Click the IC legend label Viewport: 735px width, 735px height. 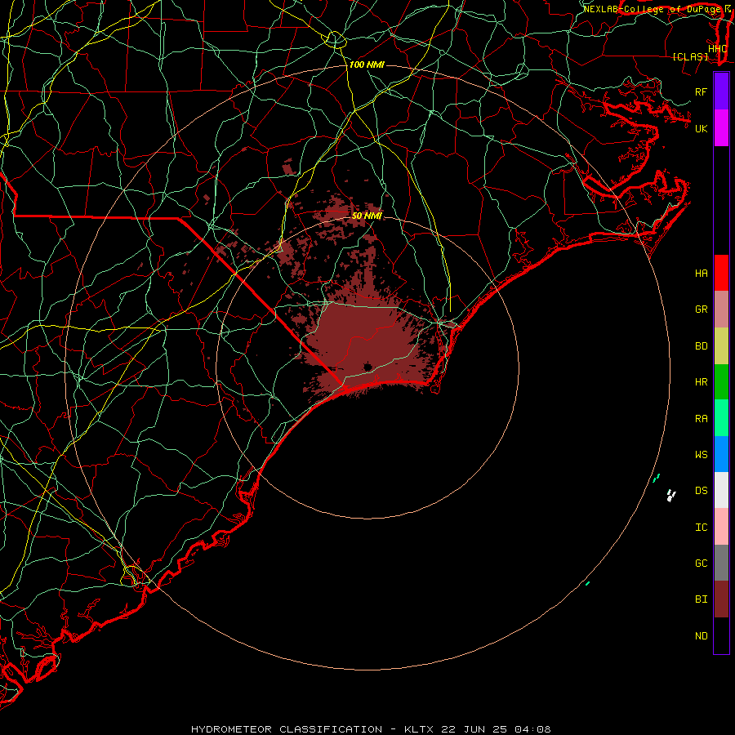tap(701, 528)
